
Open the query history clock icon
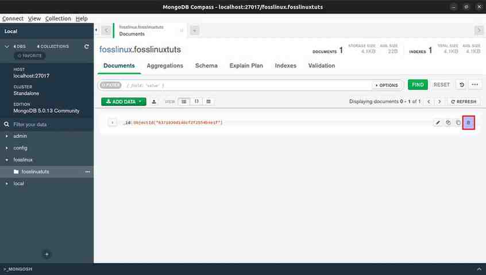461,85
